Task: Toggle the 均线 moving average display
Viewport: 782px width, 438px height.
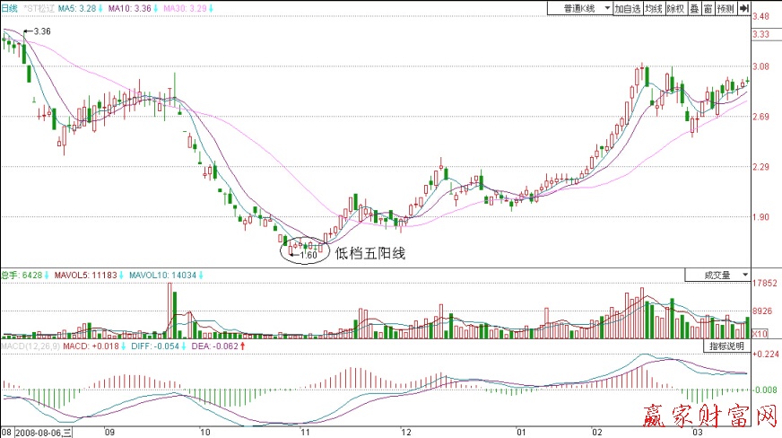Action: tap(654, 8)
